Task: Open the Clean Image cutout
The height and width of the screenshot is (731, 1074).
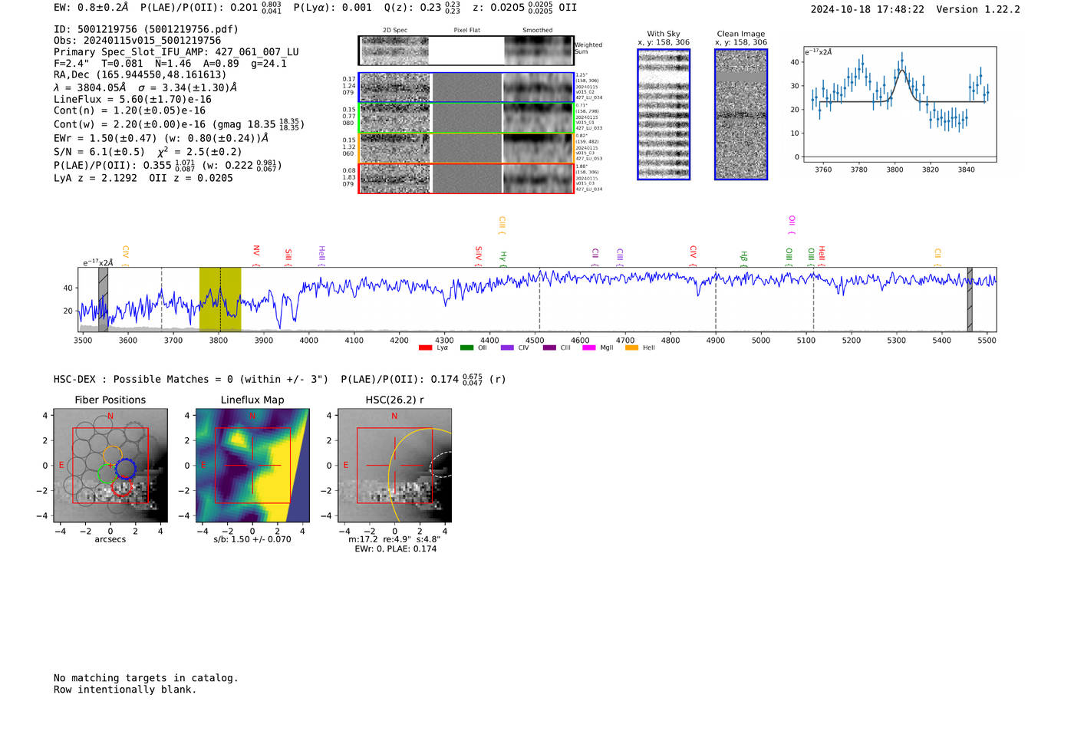Action: [x=741, y=114]
